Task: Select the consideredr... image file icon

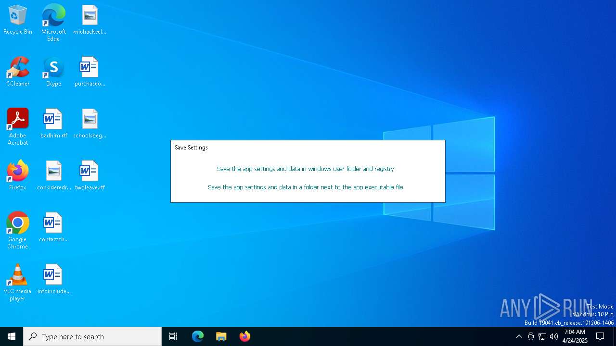Action: pyautogui.click(x=53, y=175)
